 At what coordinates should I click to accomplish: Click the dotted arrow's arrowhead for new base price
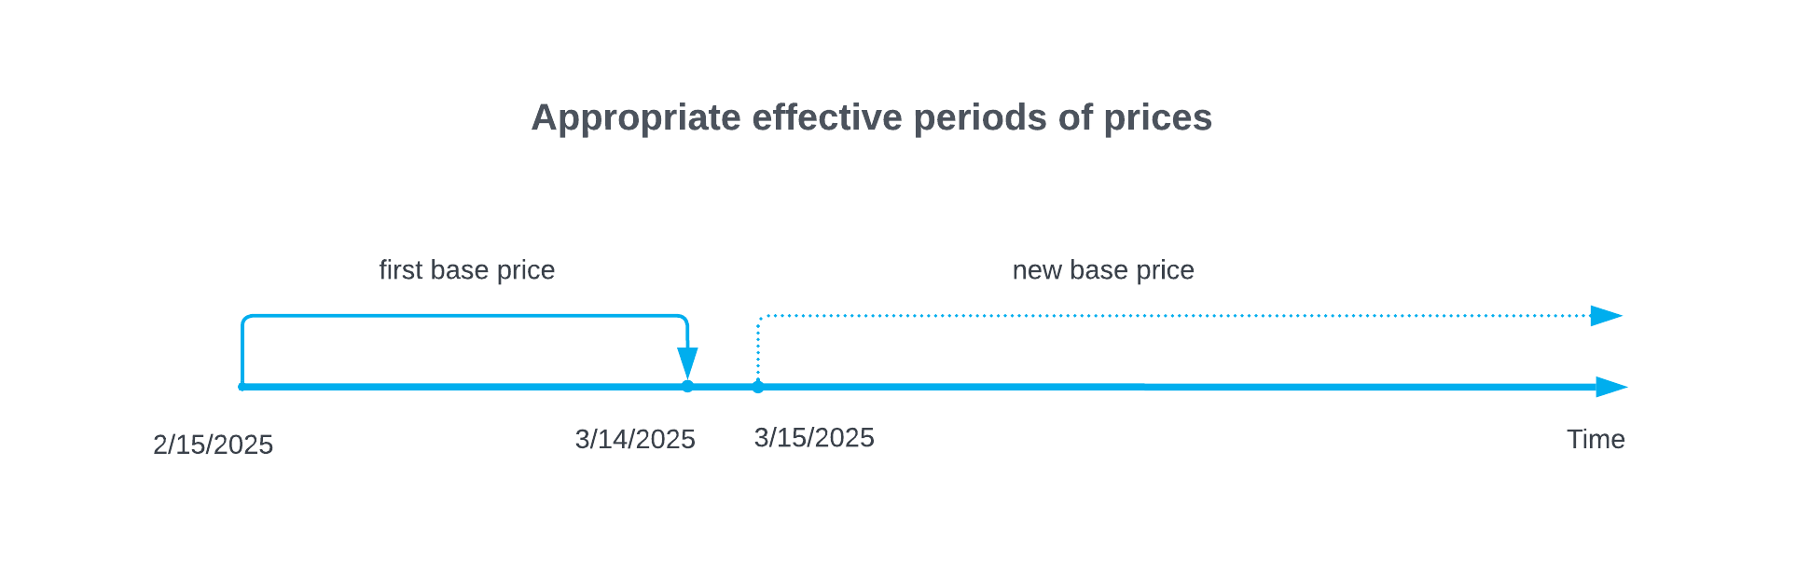(x=1606, y=316)
